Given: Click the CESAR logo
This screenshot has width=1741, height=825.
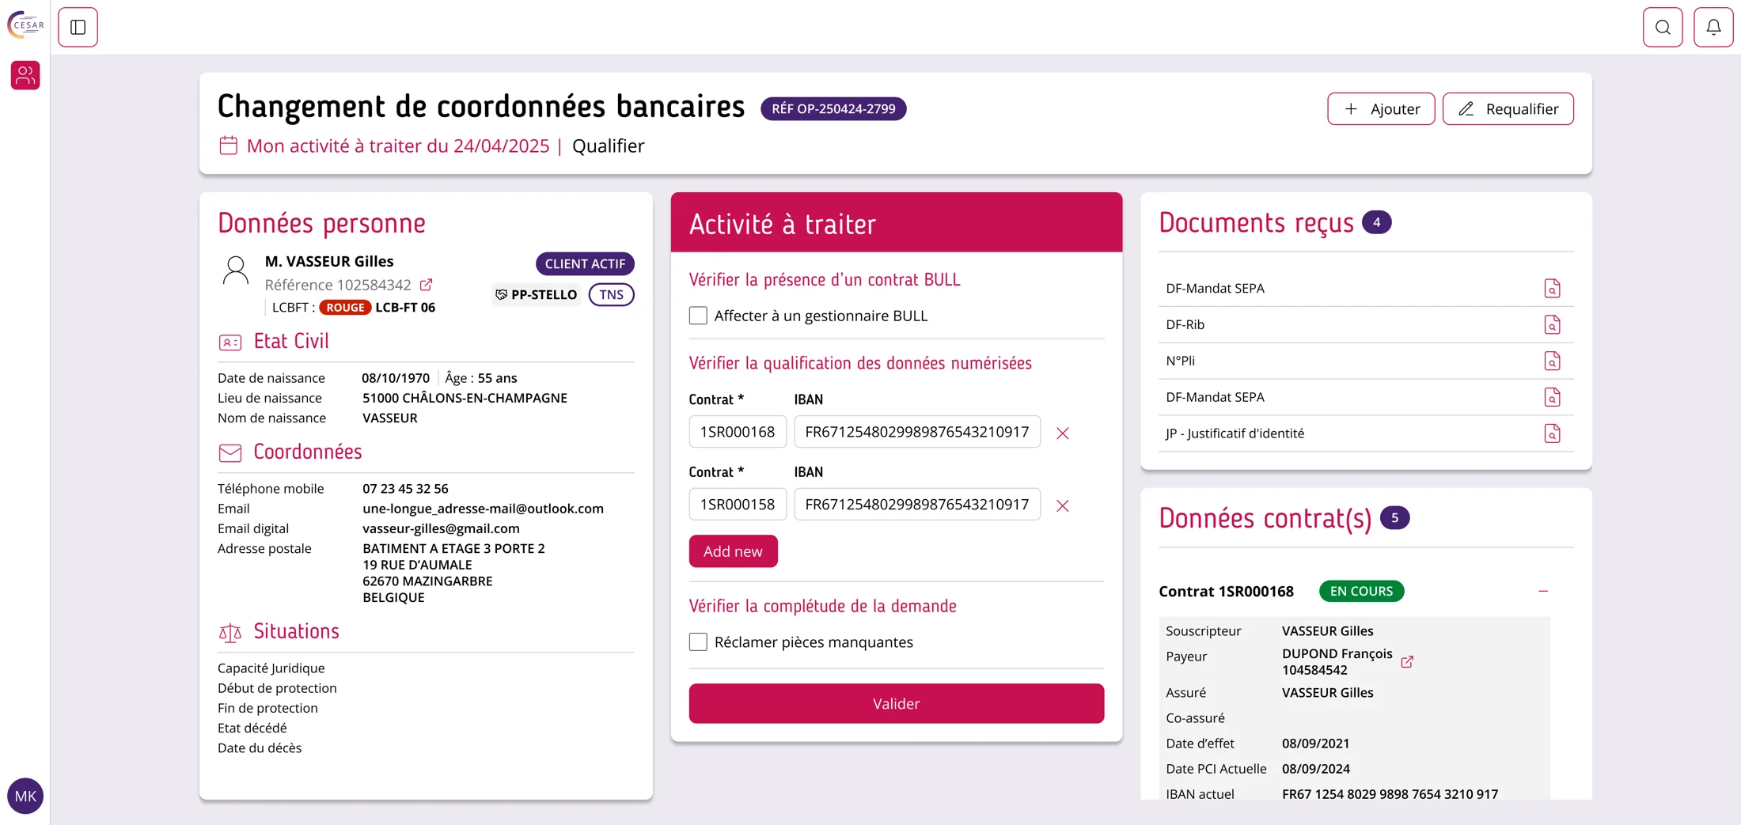Looking at the screenshot, I should point(25,25).
